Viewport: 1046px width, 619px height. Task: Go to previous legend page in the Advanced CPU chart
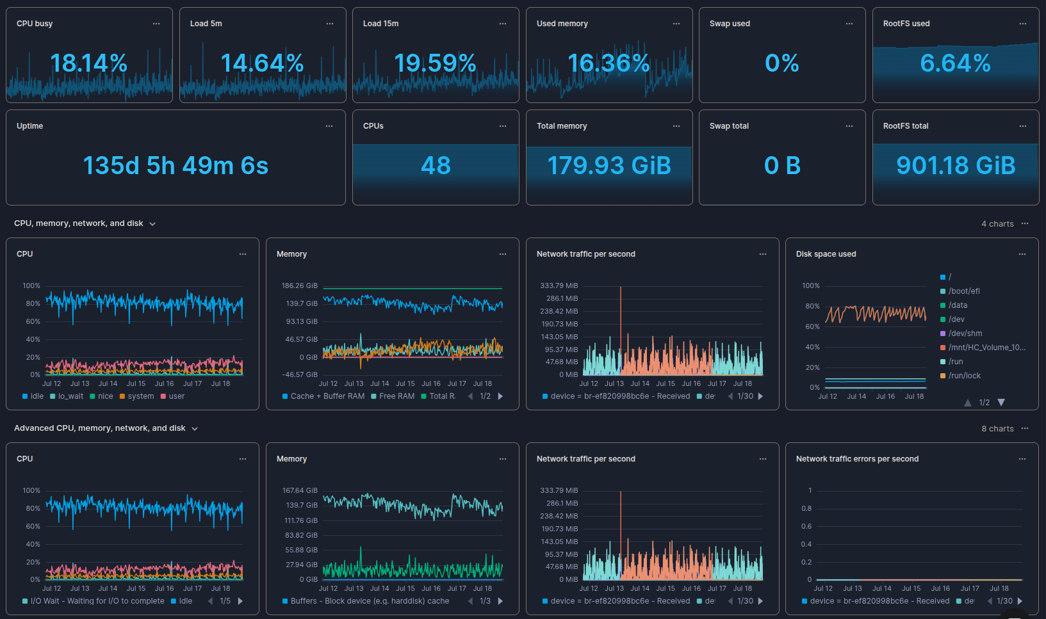[x=210, y=601]
